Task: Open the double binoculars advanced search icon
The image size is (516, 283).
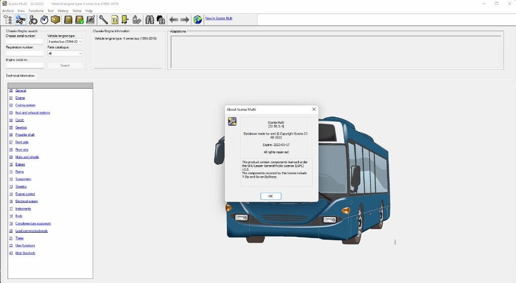Action: [161, 20]
